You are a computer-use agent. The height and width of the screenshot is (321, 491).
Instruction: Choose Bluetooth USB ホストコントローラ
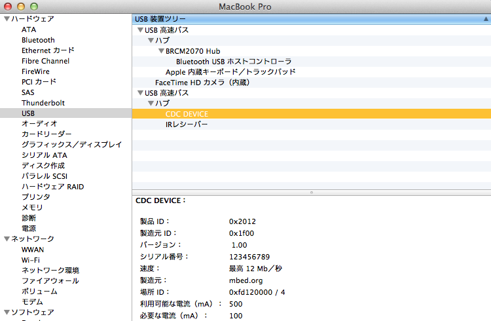(233, 62)
